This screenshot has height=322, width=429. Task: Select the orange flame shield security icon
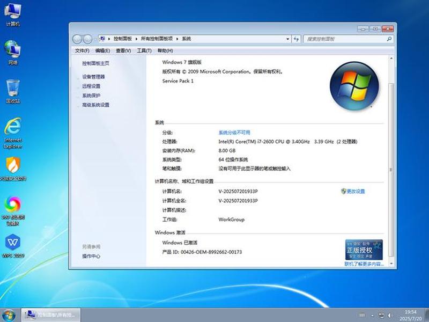[13, 169]
